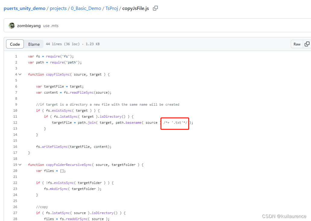Screen dimensions: 311x221
Task: Click zombieyang's profile avatar
Action: [11, 26]
